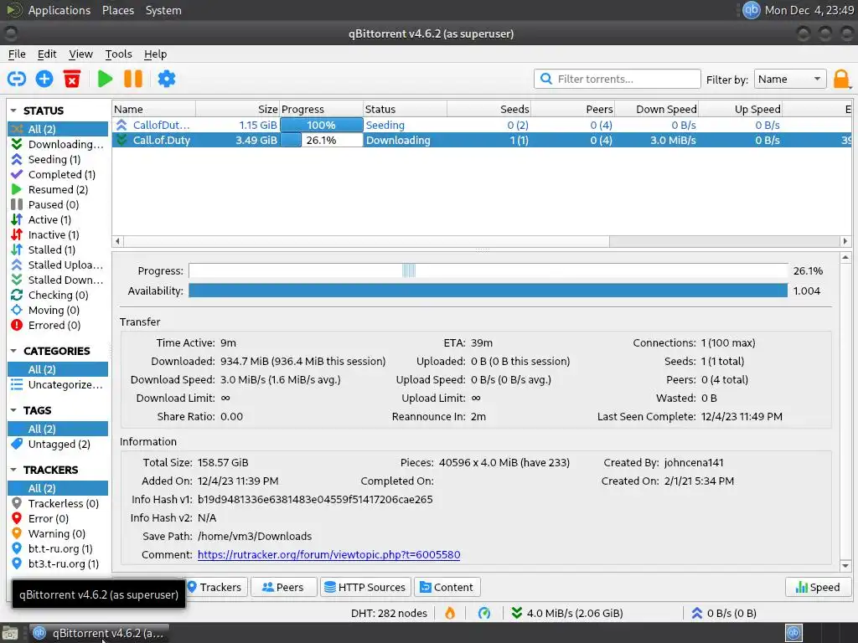Click the red Remove torrent icon
858x643 pixels.
tap(72, 79)
